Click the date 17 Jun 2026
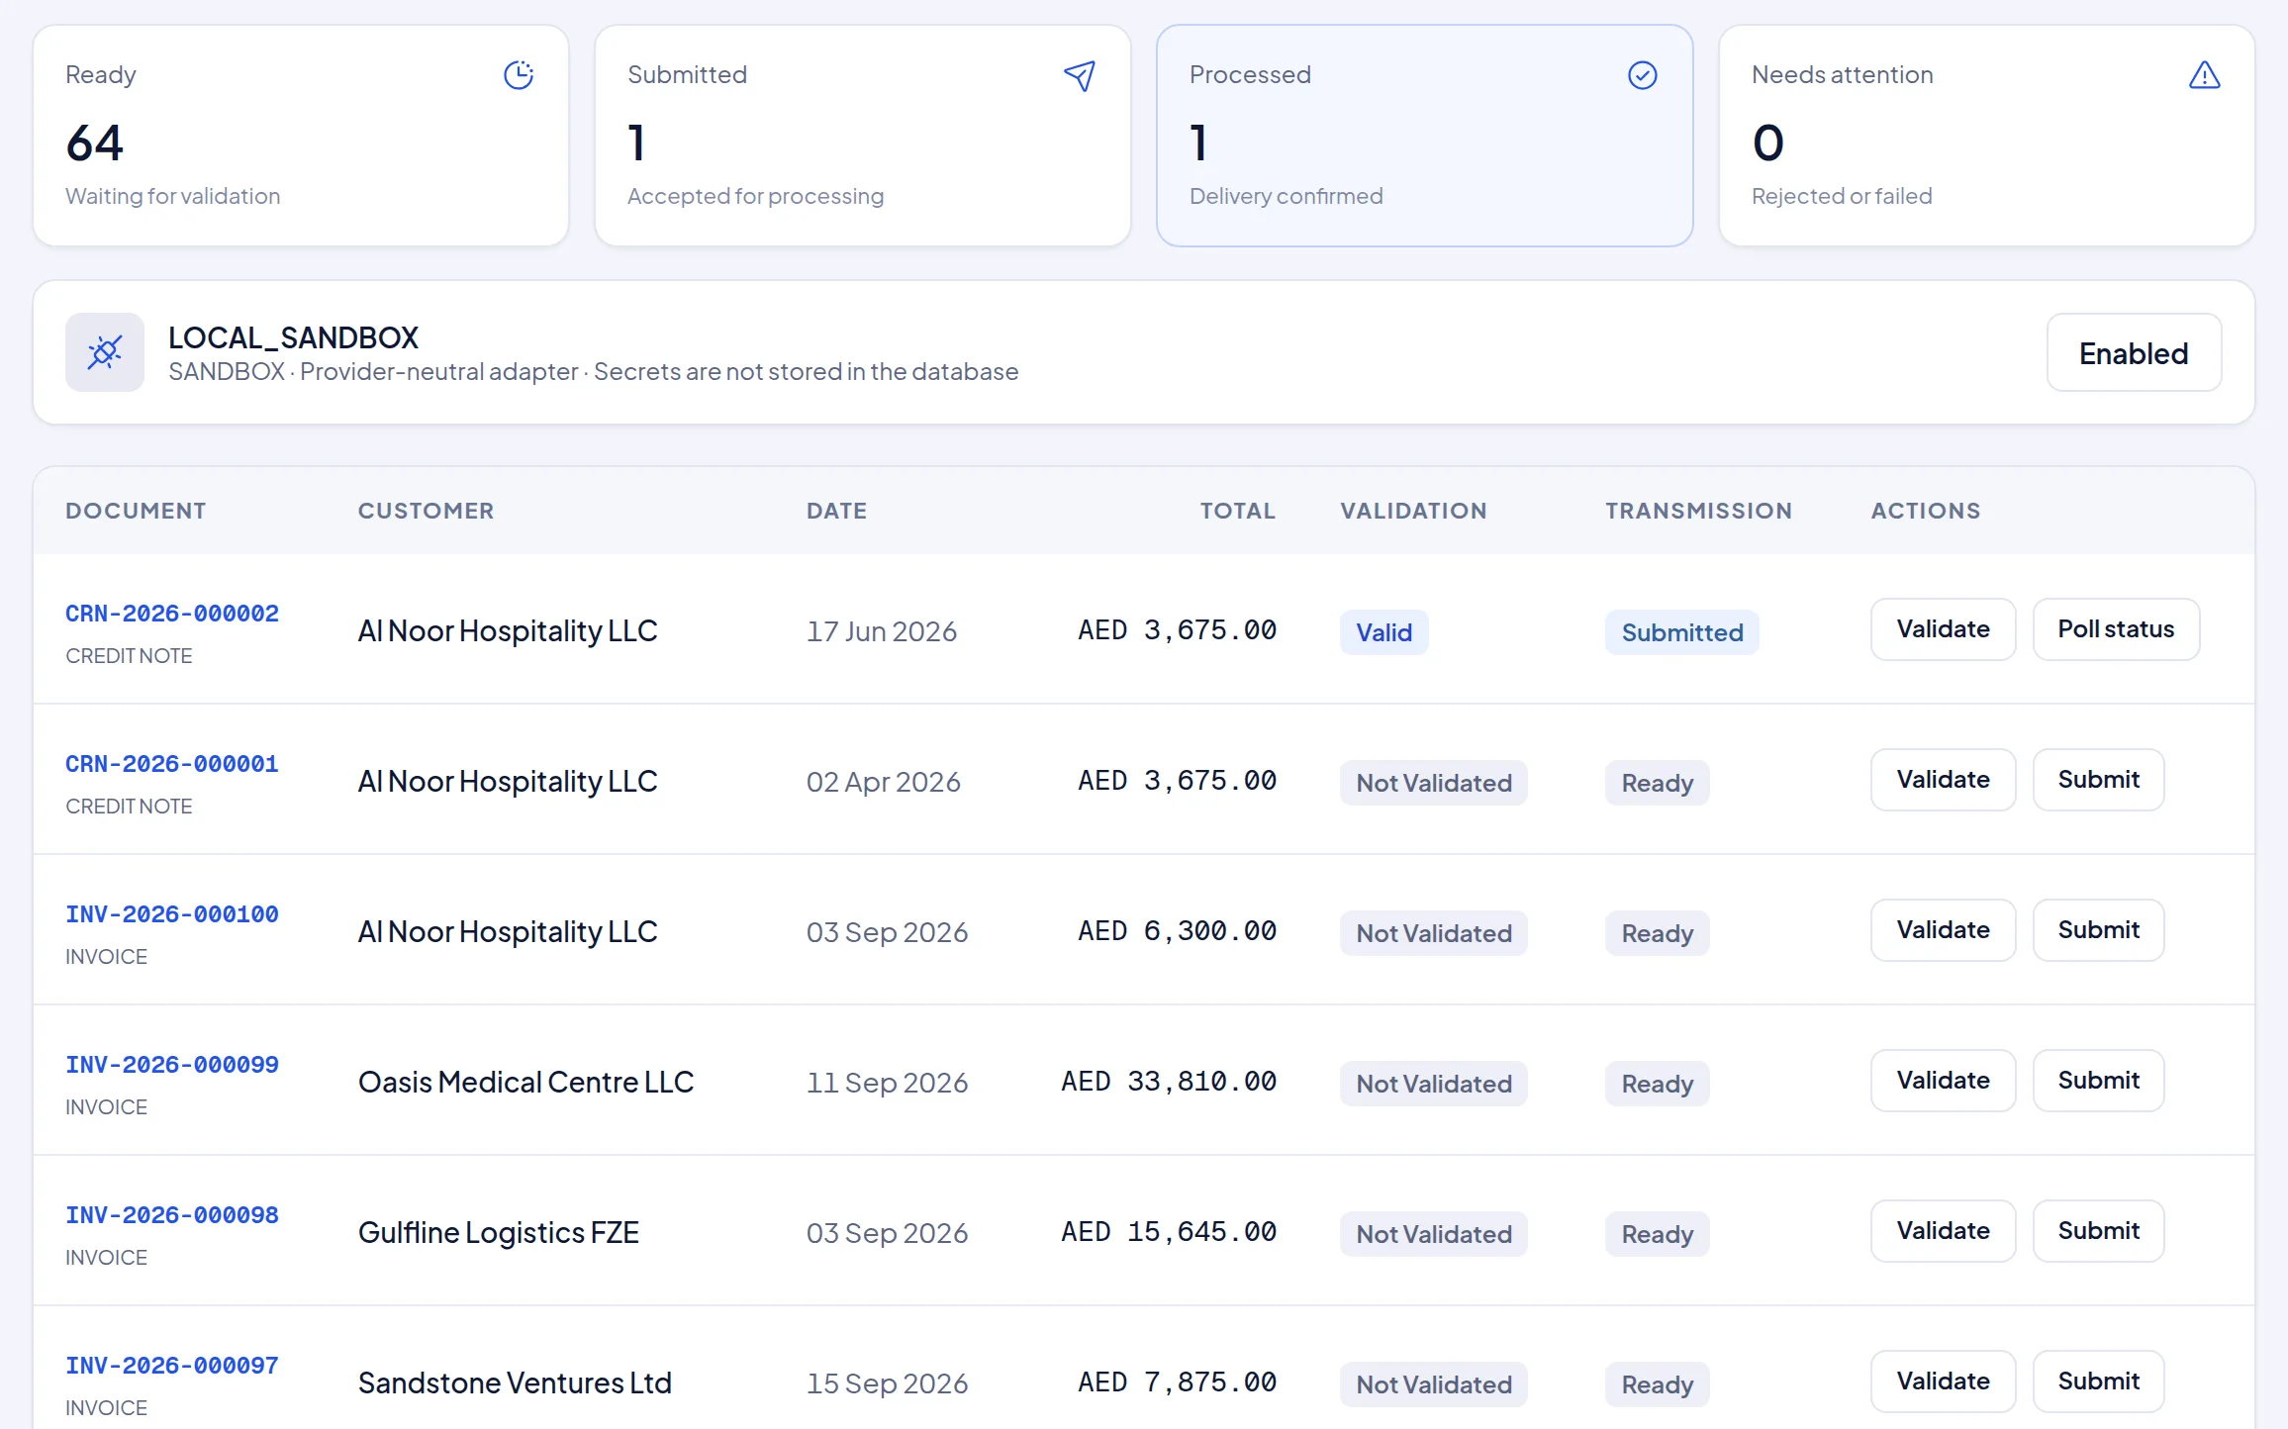The height and width of the screenshot is (1429, 2288). pyautogui.click(x=881, y=631)
